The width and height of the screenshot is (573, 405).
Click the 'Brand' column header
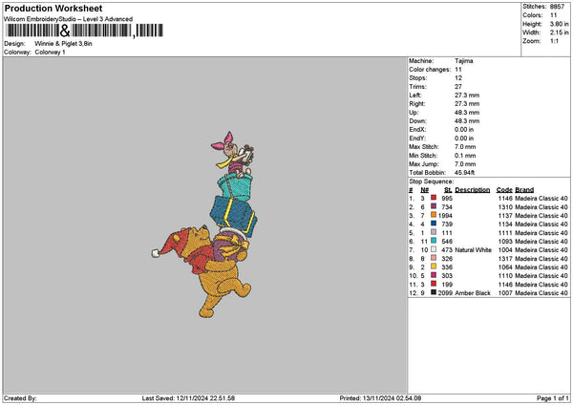tap(524, 190)
